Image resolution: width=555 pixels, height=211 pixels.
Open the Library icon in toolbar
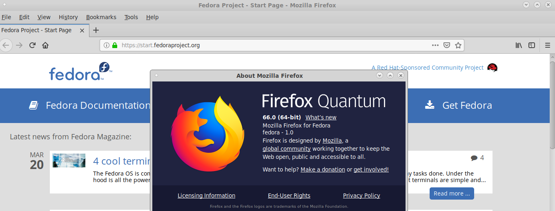pos(519,45)
